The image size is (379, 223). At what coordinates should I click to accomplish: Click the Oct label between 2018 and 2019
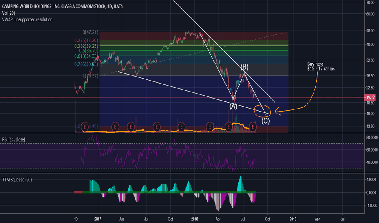pos(267,219)
